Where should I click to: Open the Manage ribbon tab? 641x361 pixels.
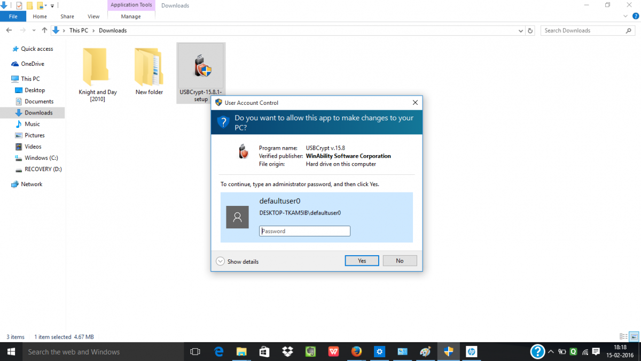pos(131,17)
